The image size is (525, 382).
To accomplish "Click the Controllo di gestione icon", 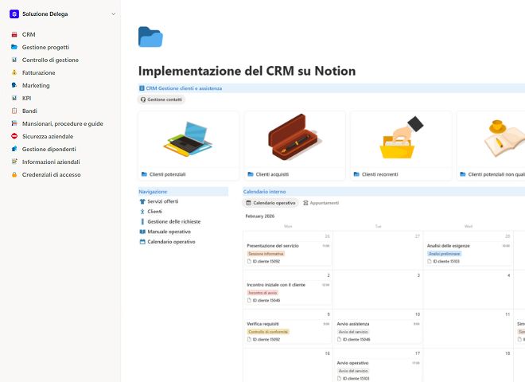I will coord(14,60).
